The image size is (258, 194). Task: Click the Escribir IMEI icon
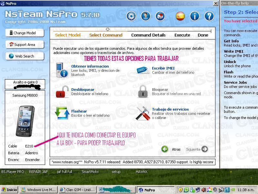tap(142, 70)
